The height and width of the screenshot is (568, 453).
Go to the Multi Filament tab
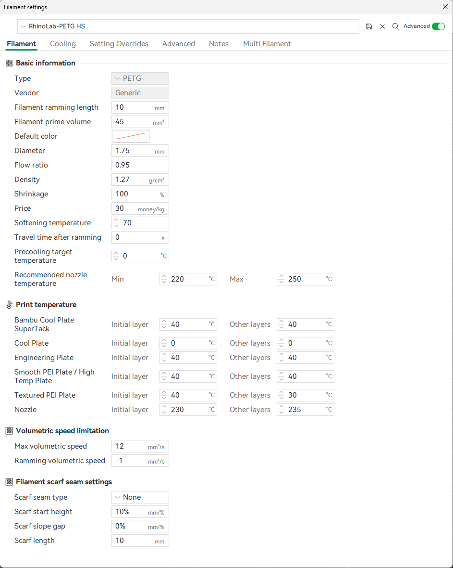point(267,44)
